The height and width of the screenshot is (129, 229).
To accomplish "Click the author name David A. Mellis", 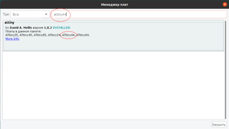I will click(23, 28).
